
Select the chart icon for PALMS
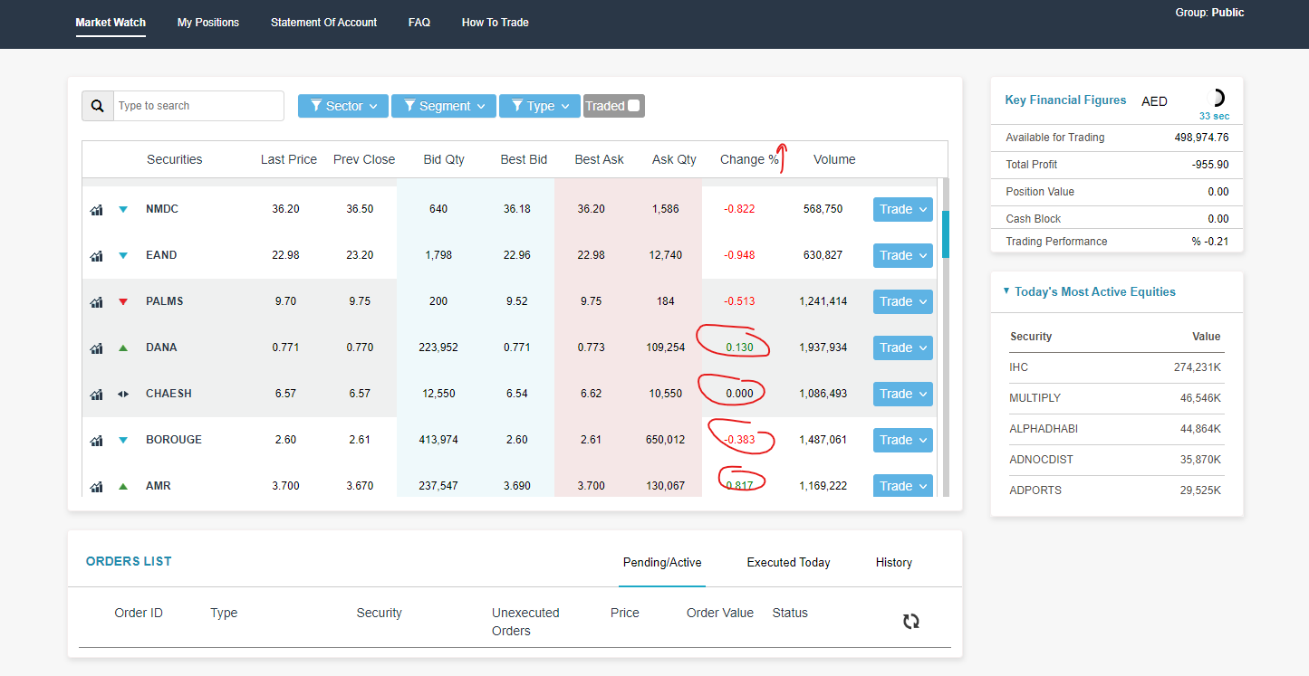(x=96, y=301)
